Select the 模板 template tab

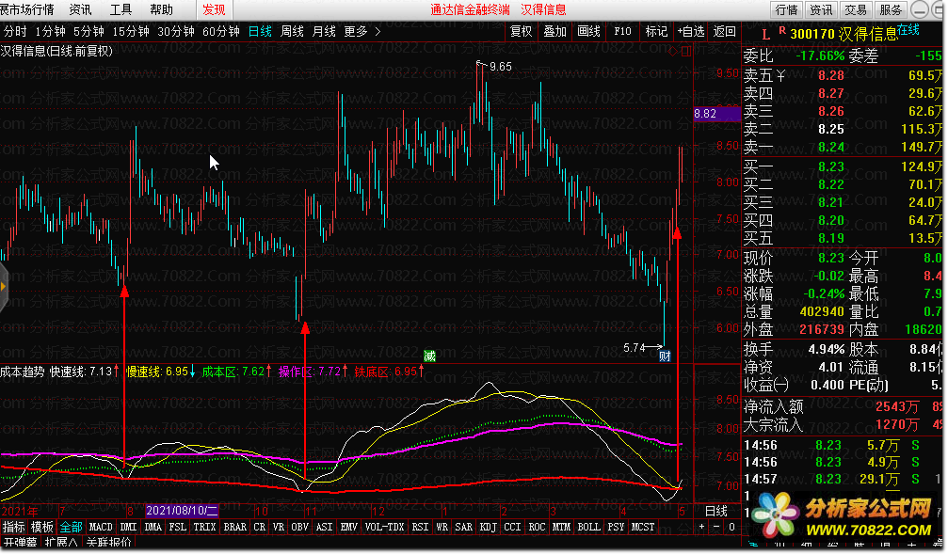[x=42, y=527]
